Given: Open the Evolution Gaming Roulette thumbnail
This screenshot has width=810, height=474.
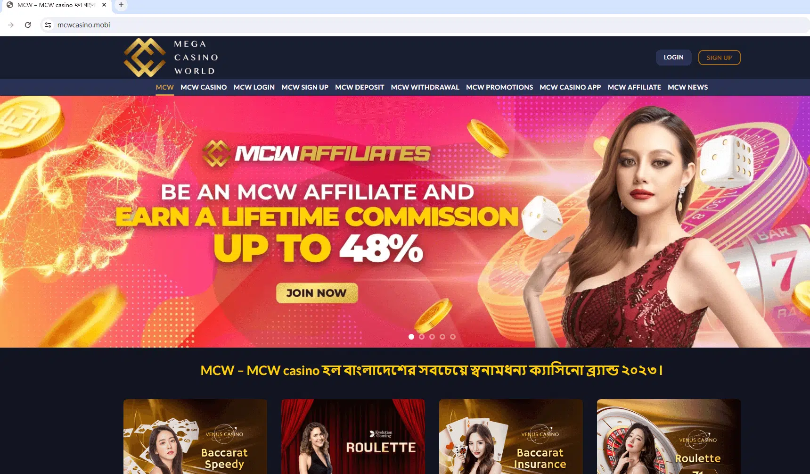Looking at the screenshot, I should pos(353,437).
